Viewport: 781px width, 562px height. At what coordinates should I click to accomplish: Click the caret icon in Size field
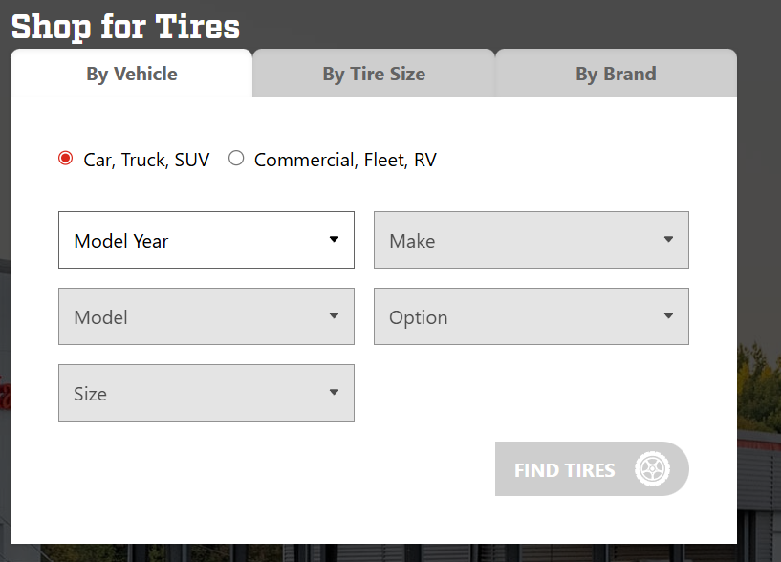point(334,393)
